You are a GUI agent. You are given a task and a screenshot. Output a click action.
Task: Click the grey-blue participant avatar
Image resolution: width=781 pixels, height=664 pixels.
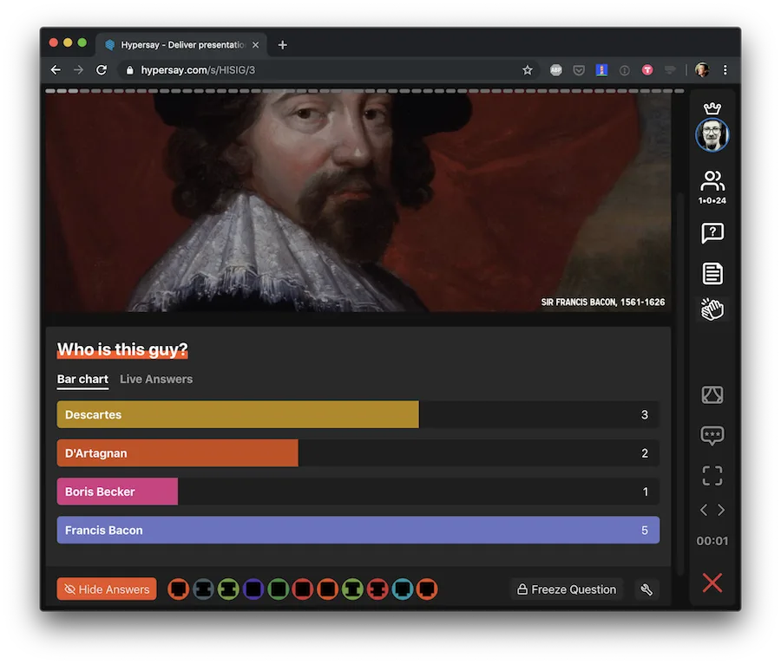pyautogui.click(x=203, y=589)
